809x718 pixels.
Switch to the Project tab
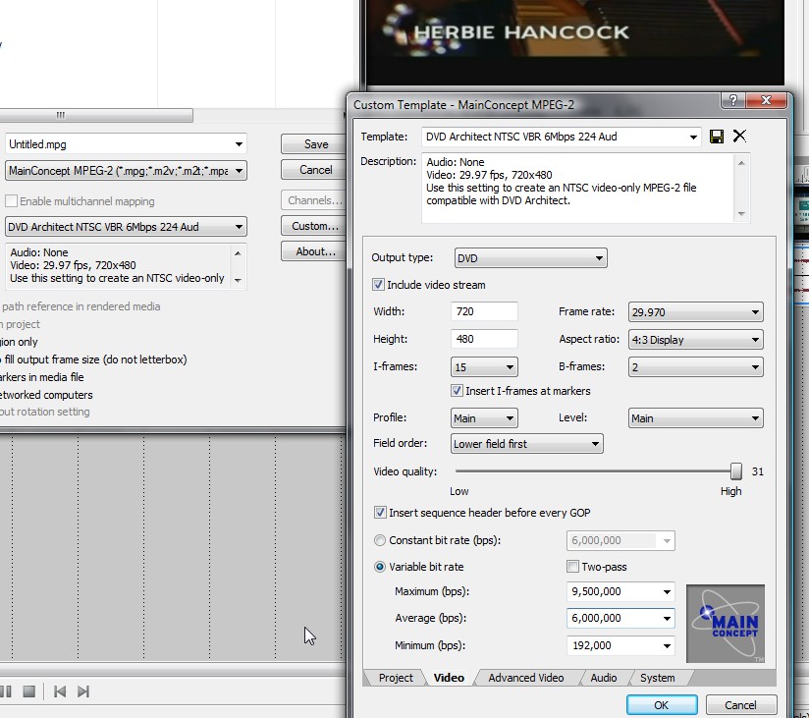click(396, 678)
